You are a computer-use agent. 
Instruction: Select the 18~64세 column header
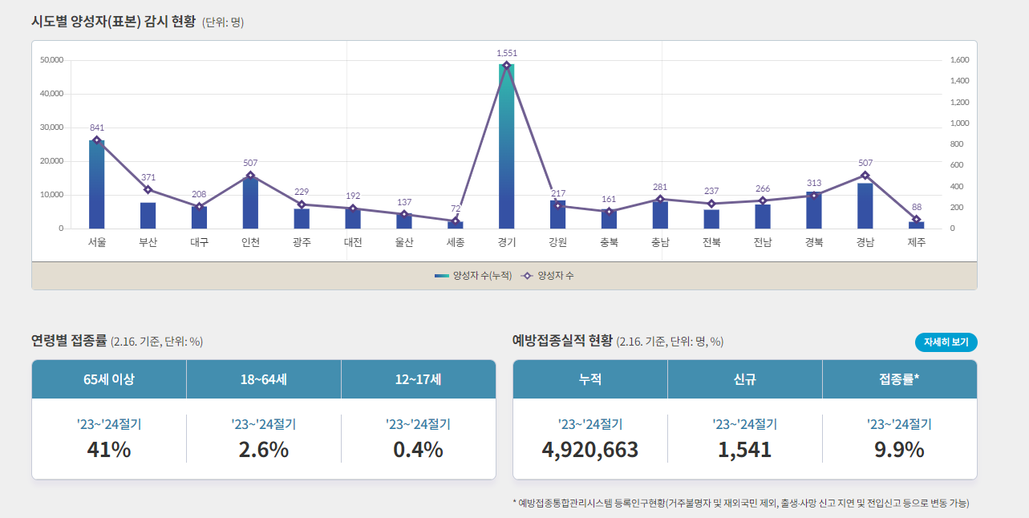click(263, 379)
